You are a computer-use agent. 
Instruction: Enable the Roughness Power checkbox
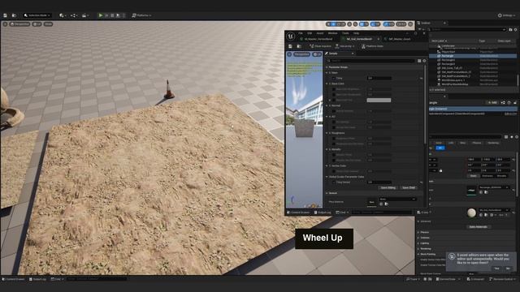(x=334, y=139)
